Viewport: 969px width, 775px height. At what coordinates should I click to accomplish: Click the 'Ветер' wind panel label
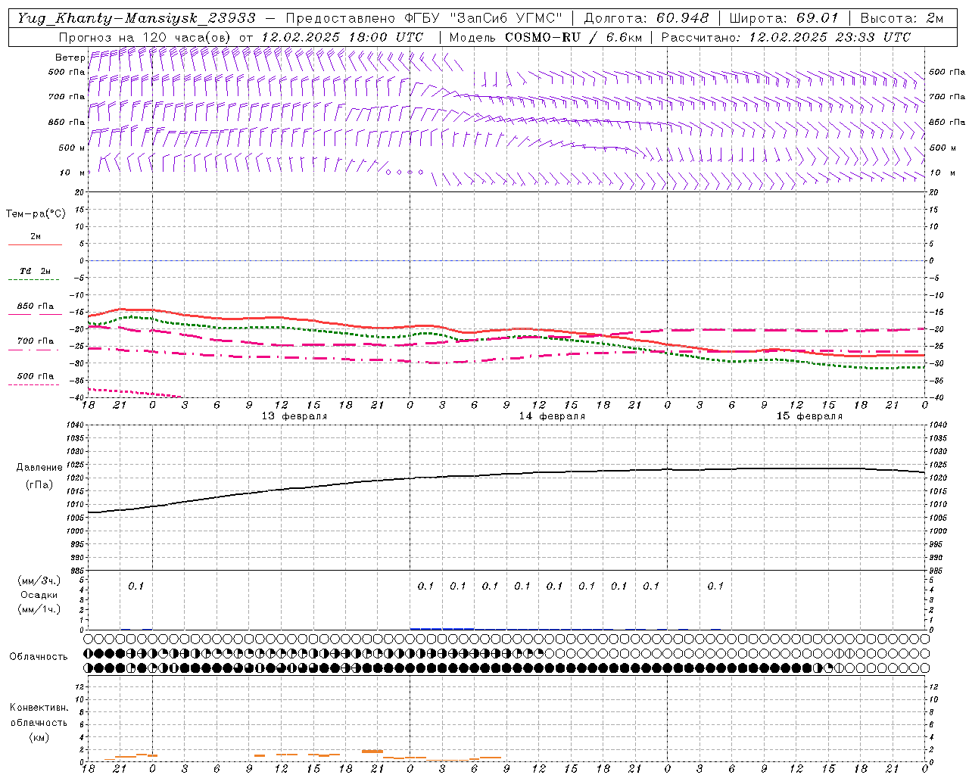pos(70,58)
